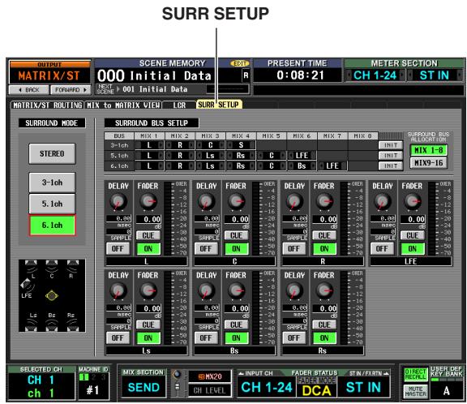This screenshot has width=467, height=404.
Task: Select the 3-1ch surround mode
Action: [52, 183]
